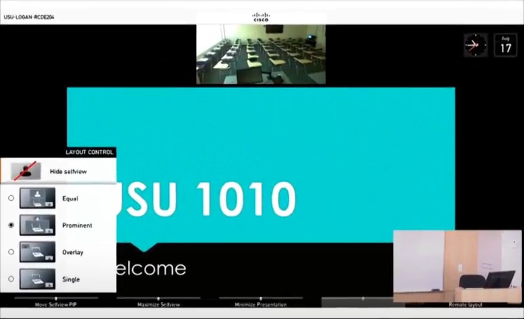
Task: Select the Equal layout radio button
Action: point(11,198)
